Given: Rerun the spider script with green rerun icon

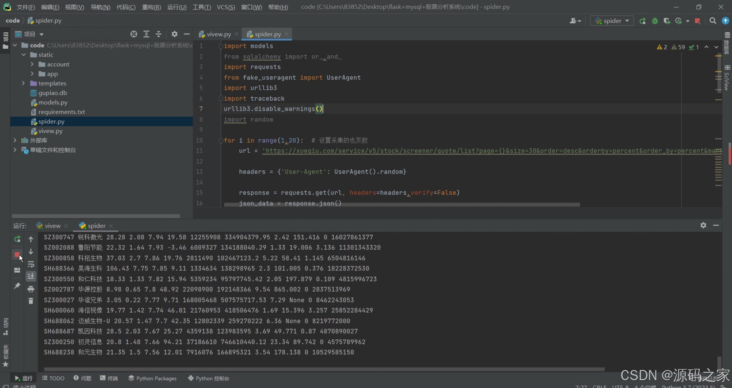Looking at the screenshot, I should [x=17, y=239].
